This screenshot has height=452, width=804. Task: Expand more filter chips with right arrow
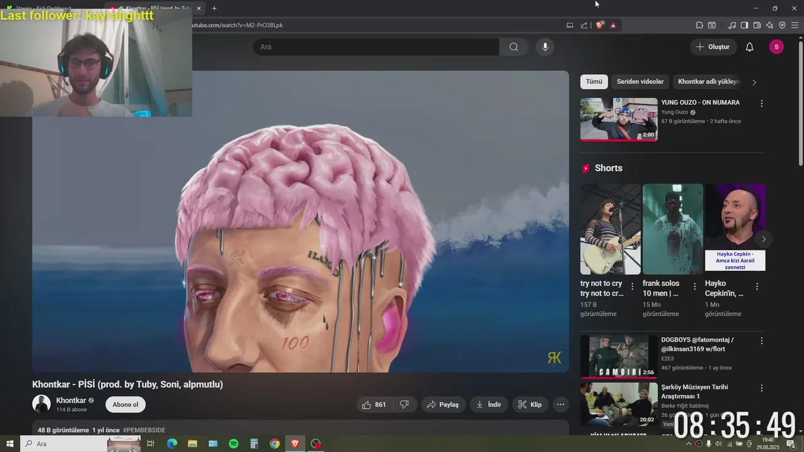754,82
